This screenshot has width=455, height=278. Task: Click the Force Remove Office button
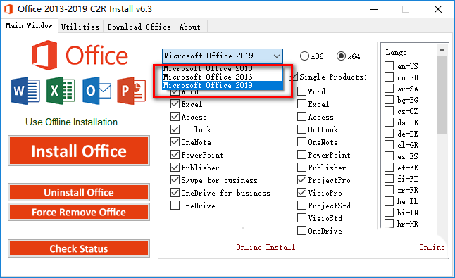tap(79, 212)
